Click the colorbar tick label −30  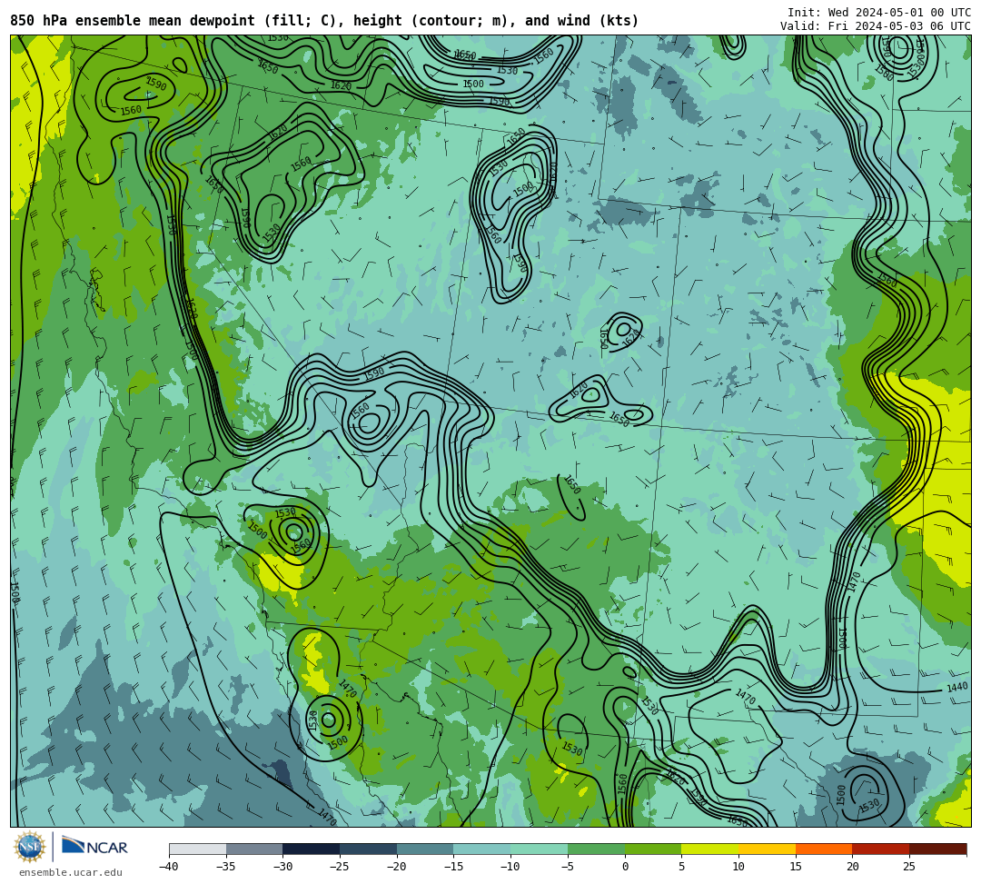[282, 867]
